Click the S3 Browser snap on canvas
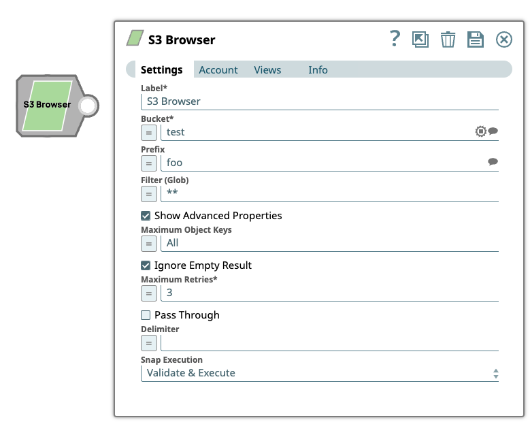The height and width of the screenshot is (422, 530). pos(48,105)
